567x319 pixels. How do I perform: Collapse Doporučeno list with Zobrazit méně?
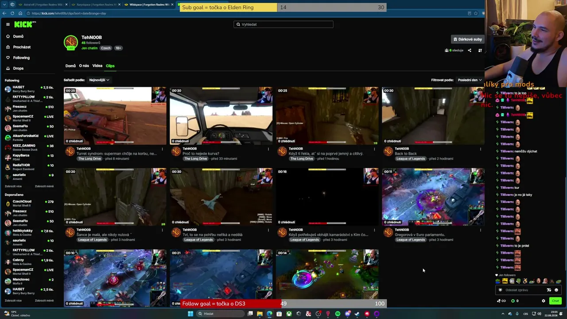44,300
